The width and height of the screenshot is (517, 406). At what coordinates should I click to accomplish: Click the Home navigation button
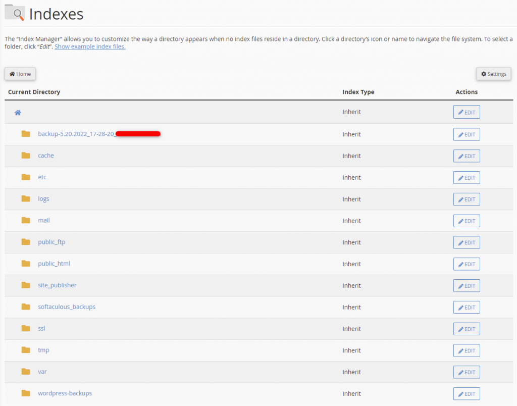(20, 74)
